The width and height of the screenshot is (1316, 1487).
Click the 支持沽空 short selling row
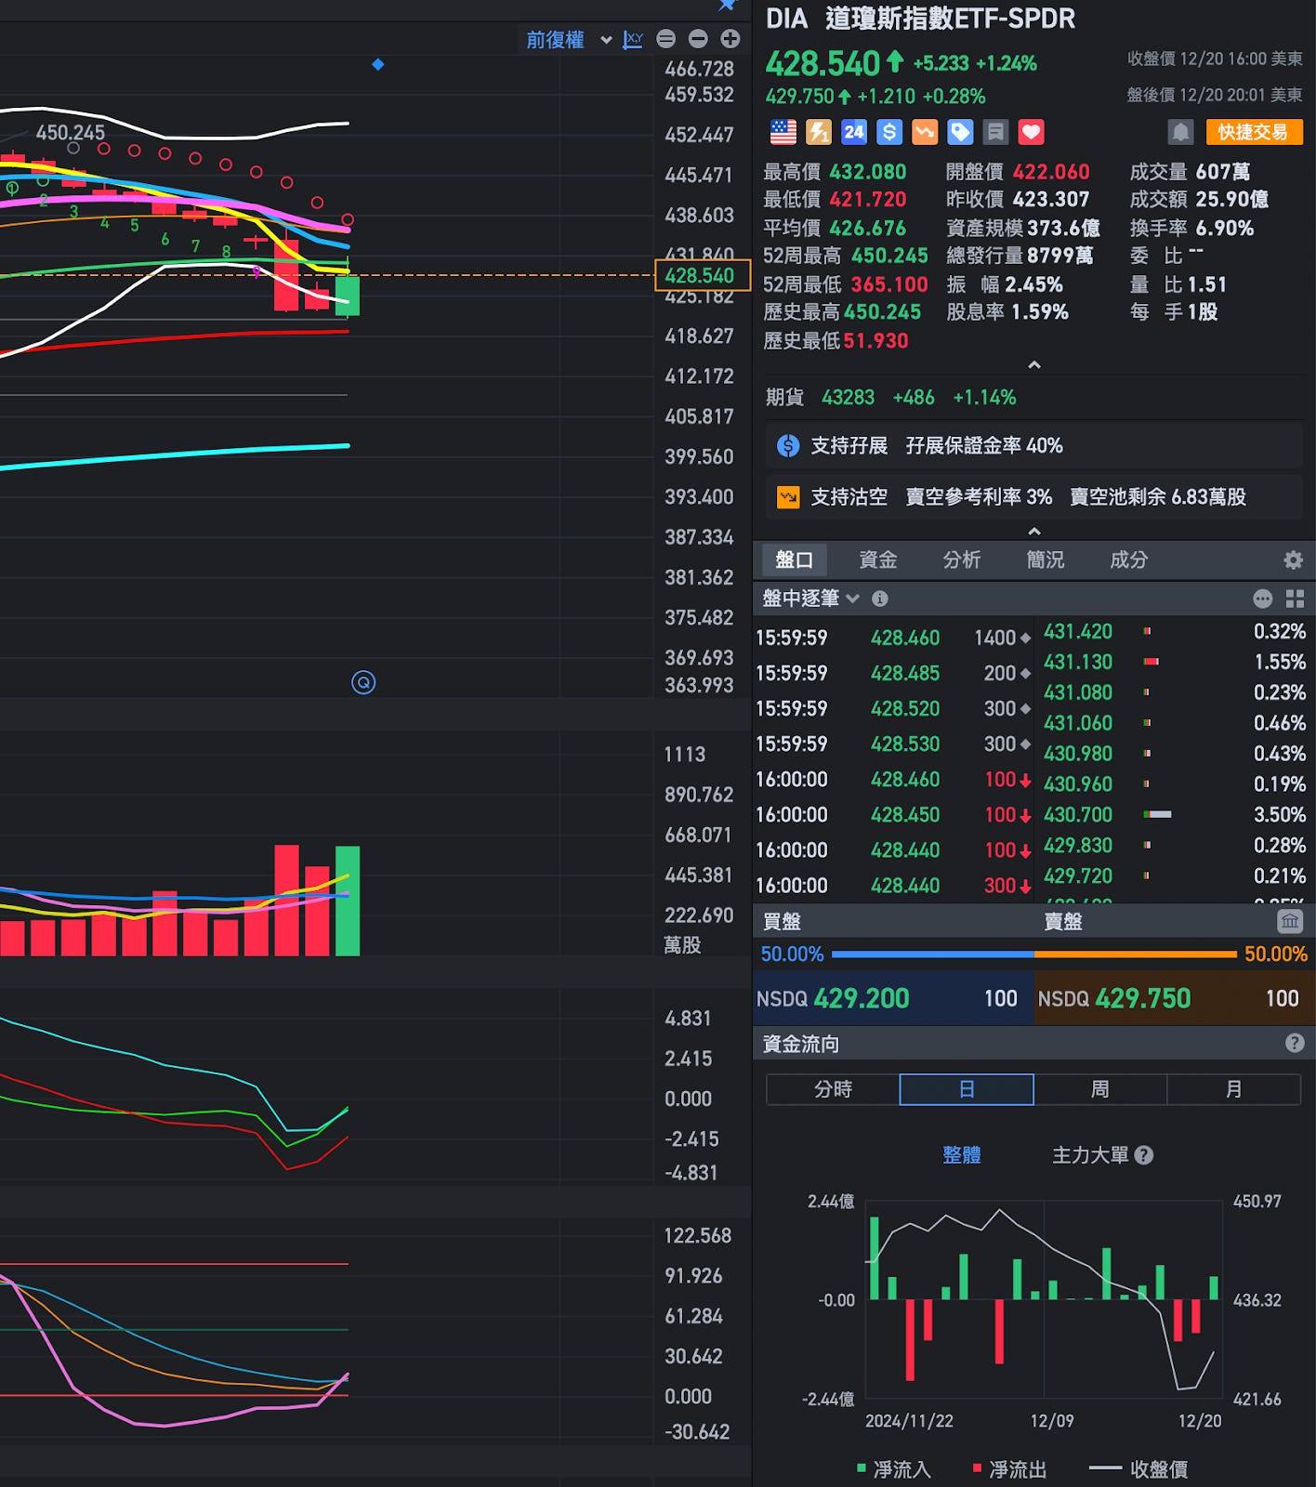(x=1034, y=497)
